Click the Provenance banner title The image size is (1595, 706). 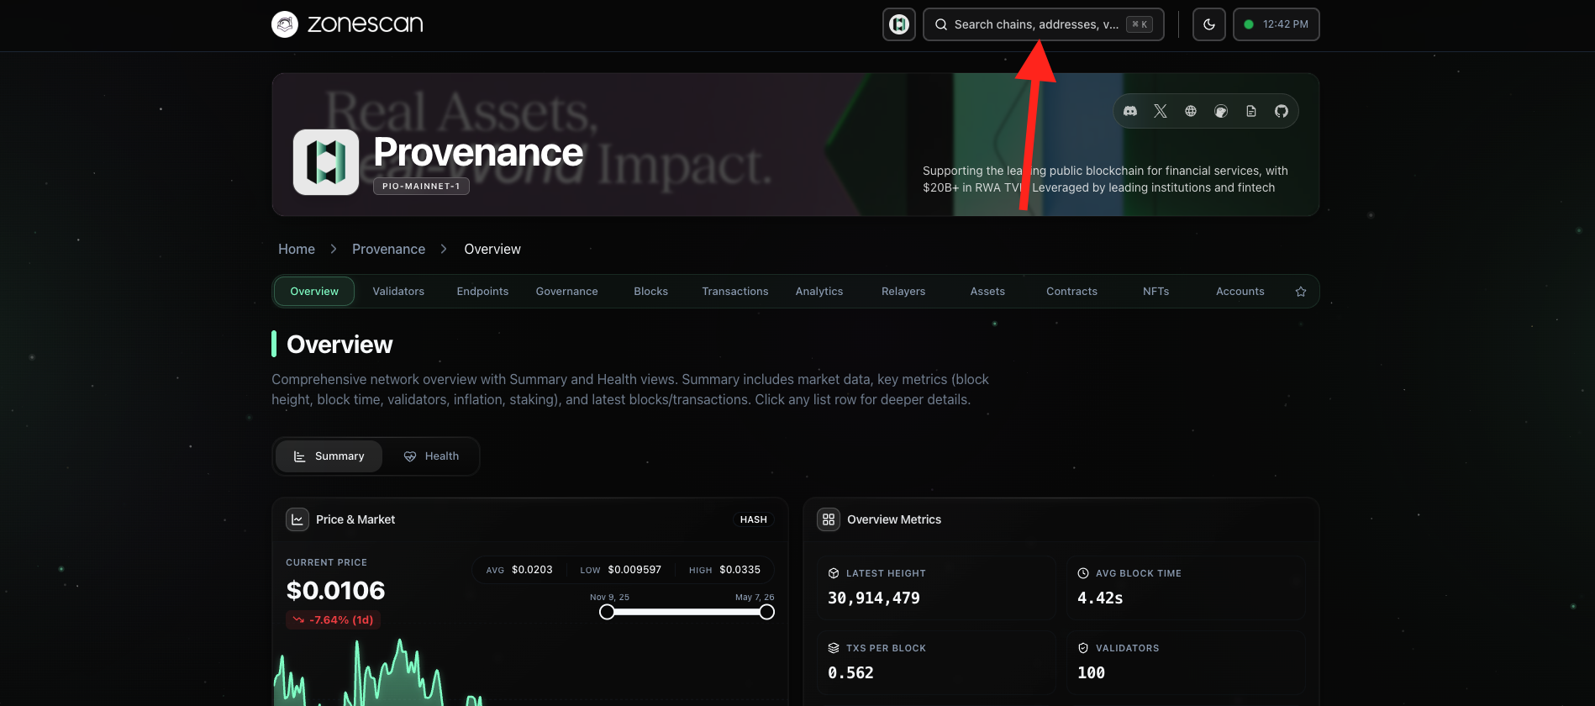tap(478, 152)
